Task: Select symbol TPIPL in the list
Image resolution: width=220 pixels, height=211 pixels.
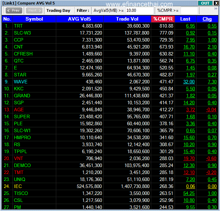Action: tap(21, 152)
